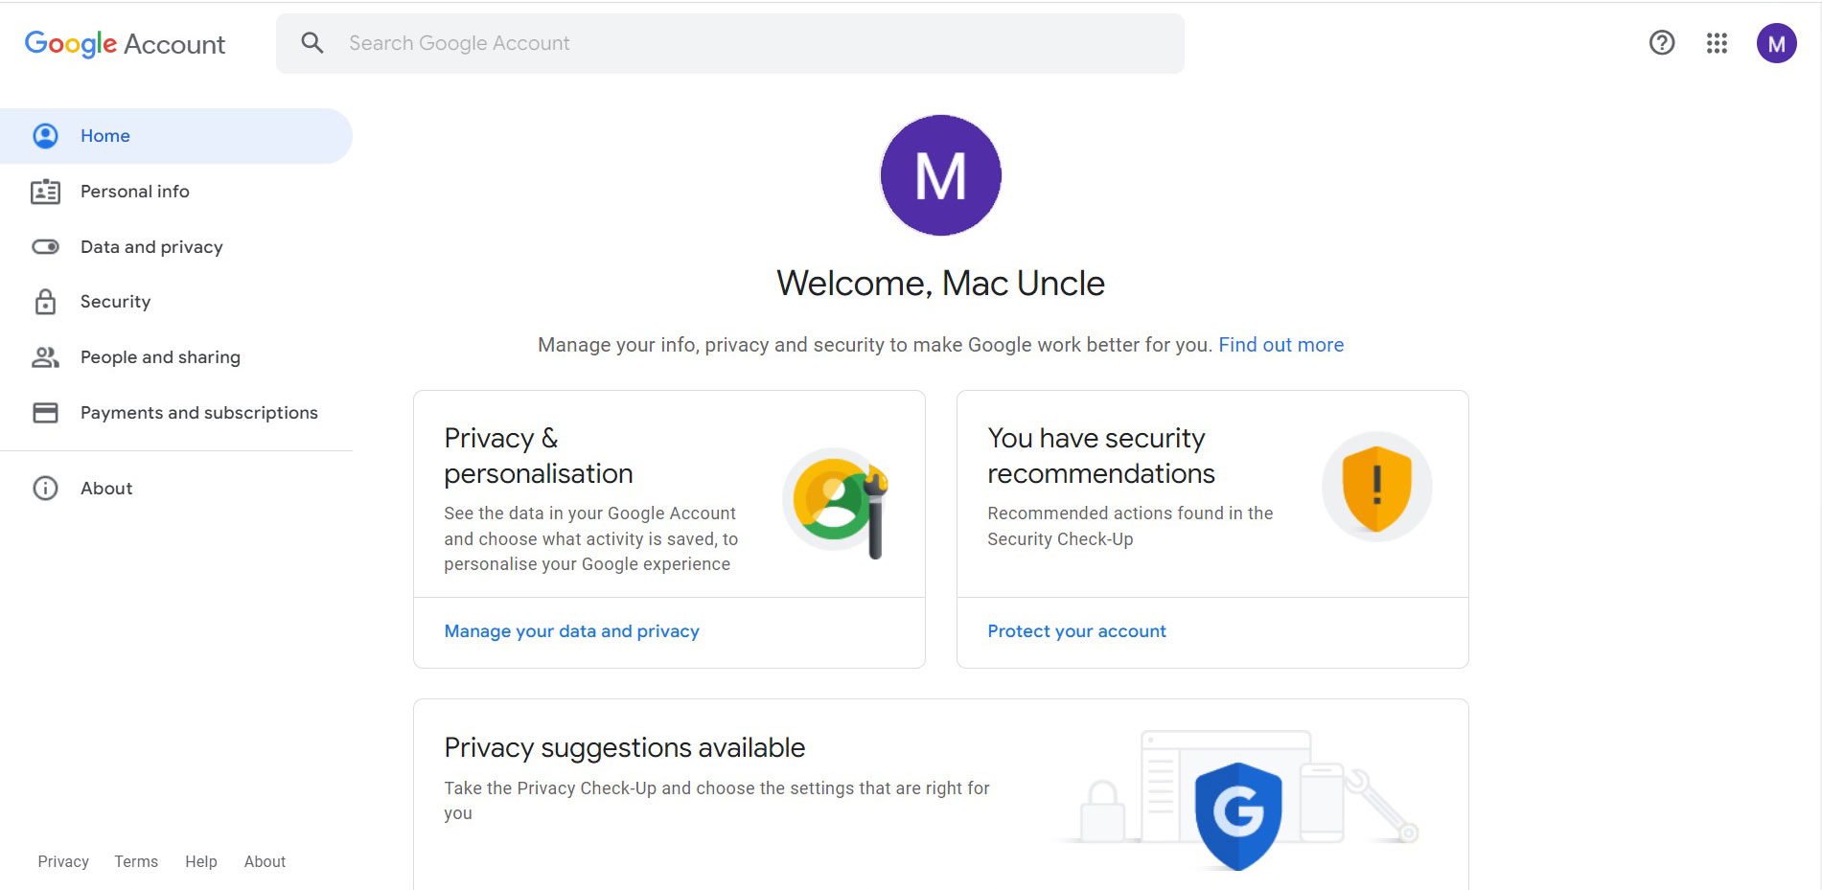Image resolution: width=1822 pixels, height=890 pixels.
Task: Focus the Search Google Account field
Action: point(748,43)
